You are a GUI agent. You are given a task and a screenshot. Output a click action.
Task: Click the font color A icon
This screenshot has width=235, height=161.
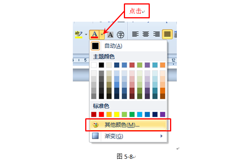click(95, 35)
